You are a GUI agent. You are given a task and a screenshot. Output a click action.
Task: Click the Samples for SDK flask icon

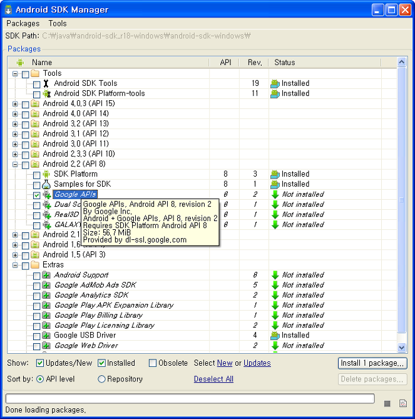pos(46,184)
